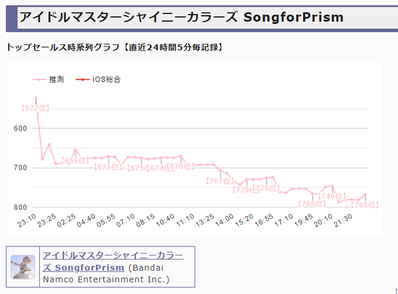The width and height of the screenshot is (398, 294).
Task: Click the 800 y-axis rank label
Action: (x=21, y=207)
